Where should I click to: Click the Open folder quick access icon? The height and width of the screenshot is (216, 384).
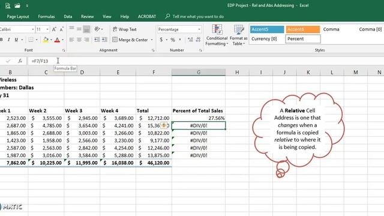point(17,5)
